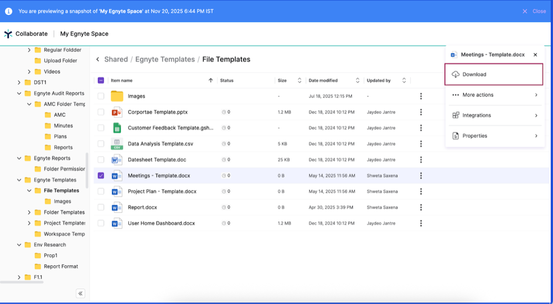Open Shared in the breadcrumb

pyautogui.click(x=116, y=59)
